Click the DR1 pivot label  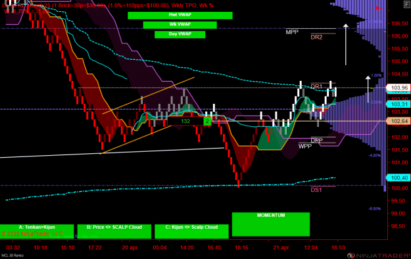(x=316, y=86)
